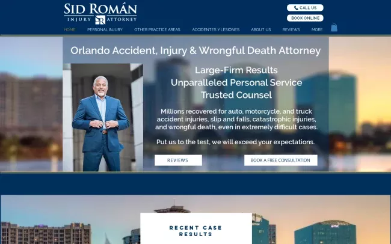Expand Other Practice Areas menu
This screenshot has width=391, height=244.
(157, 29)
